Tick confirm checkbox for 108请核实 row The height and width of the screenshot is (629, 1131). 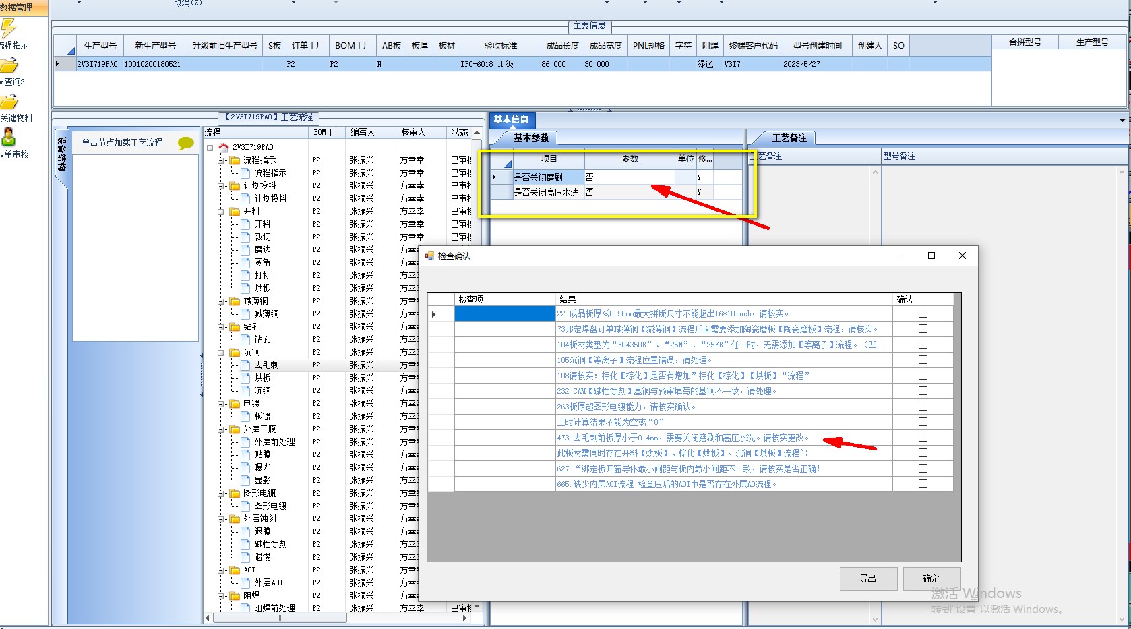click(923, 376)
